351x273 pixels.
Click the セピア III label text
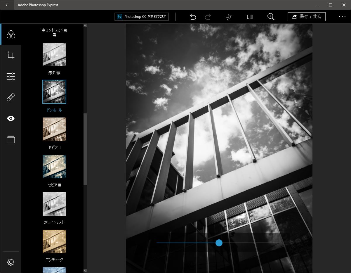tap(54, 185)
